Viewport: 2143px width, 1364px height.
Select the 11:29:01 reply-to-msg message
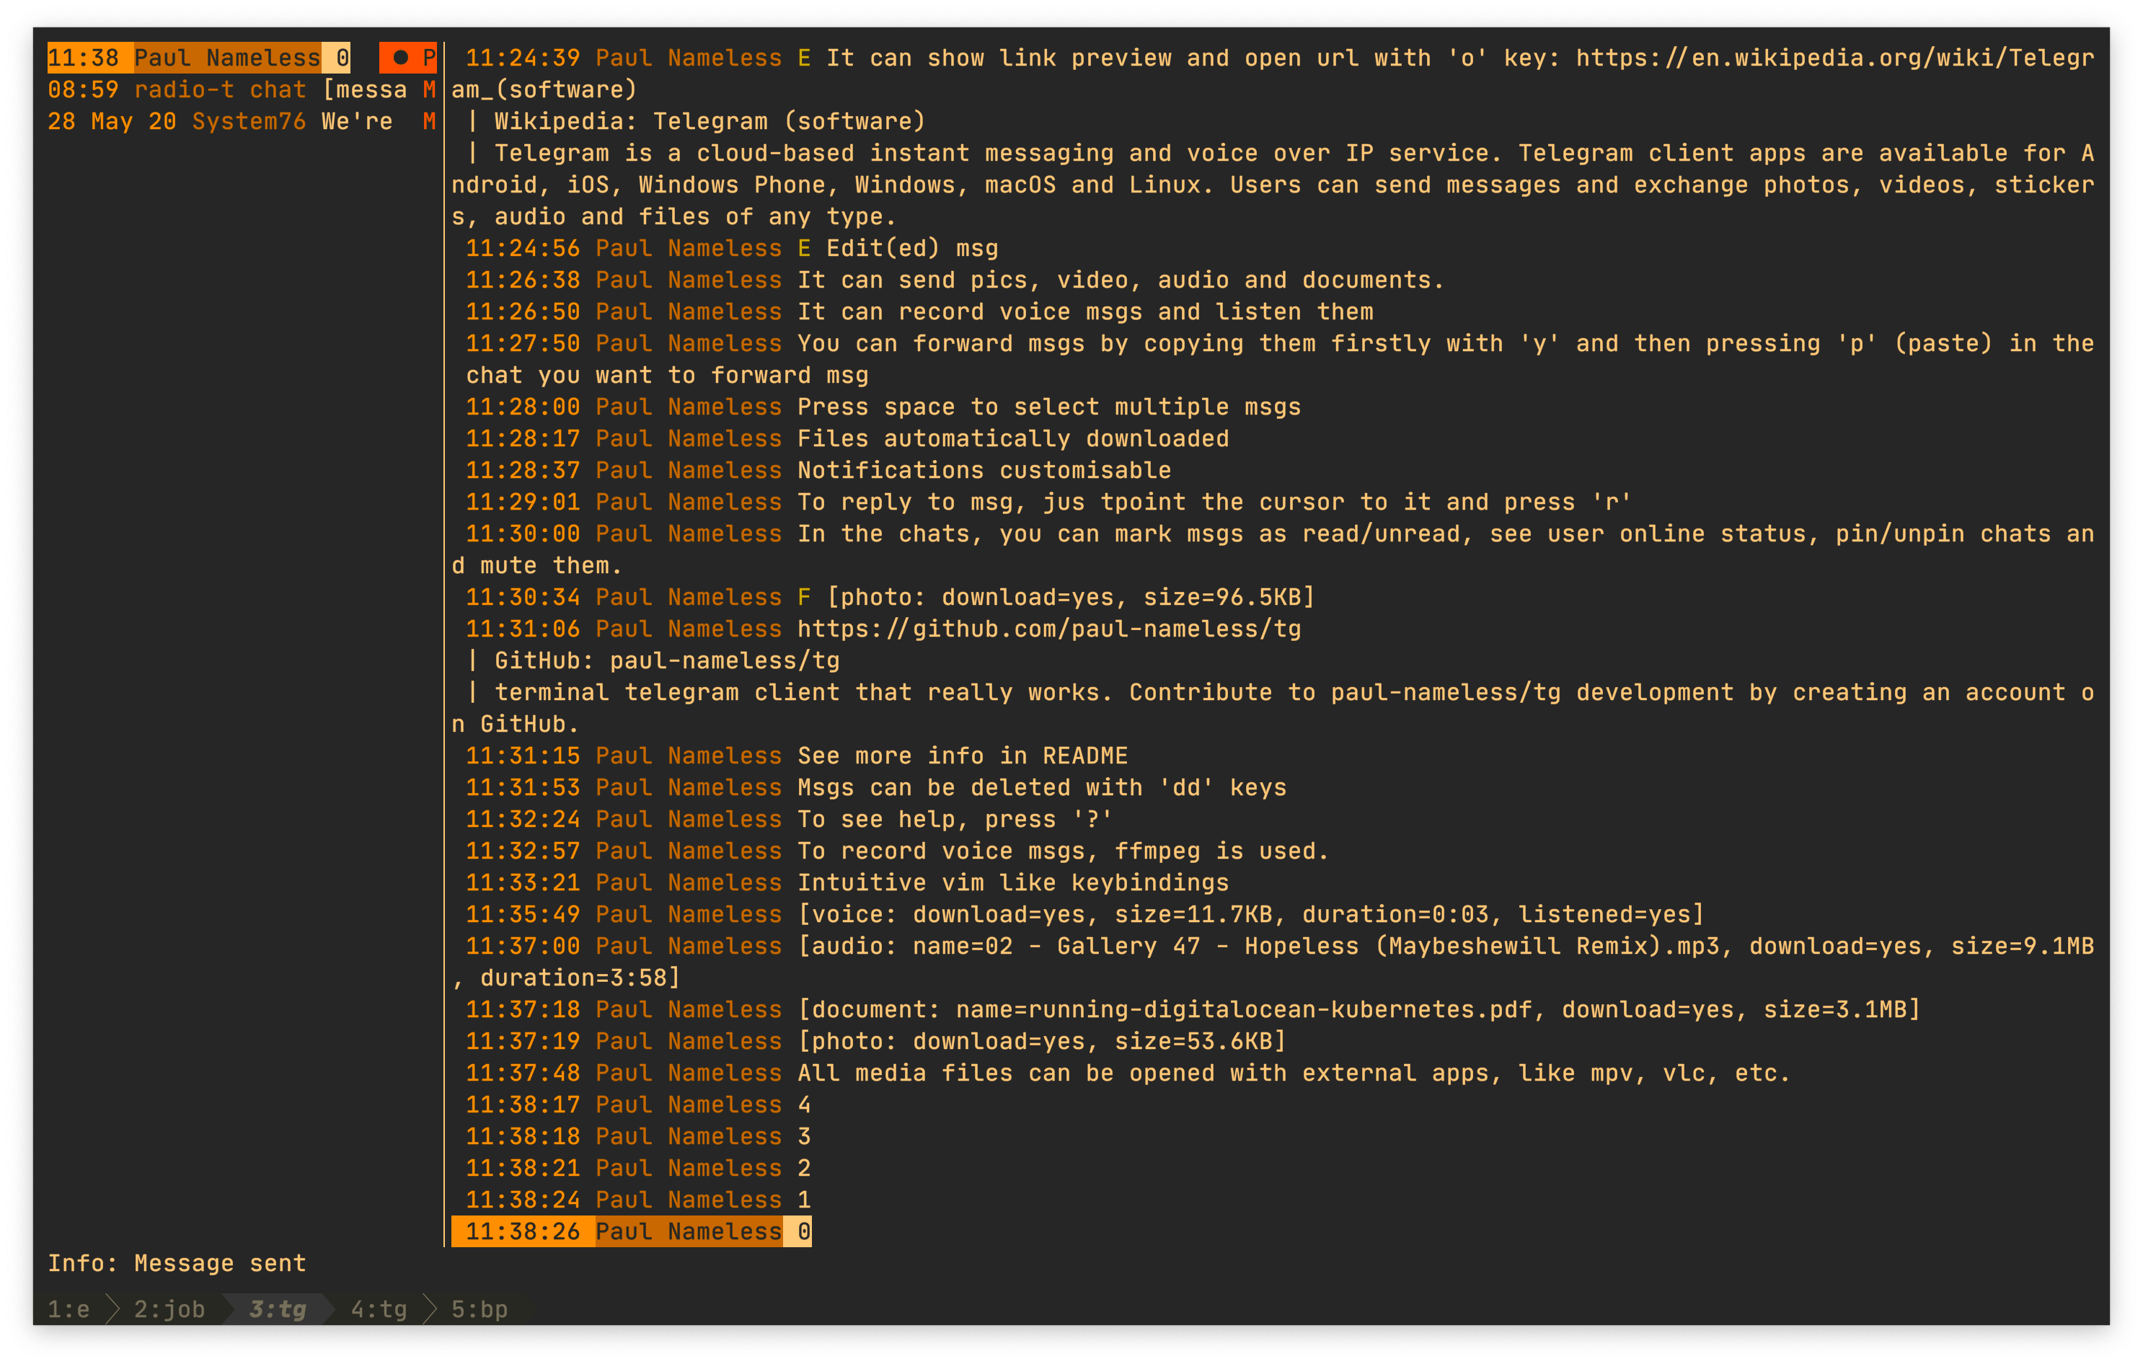(x=1048, y=502)
